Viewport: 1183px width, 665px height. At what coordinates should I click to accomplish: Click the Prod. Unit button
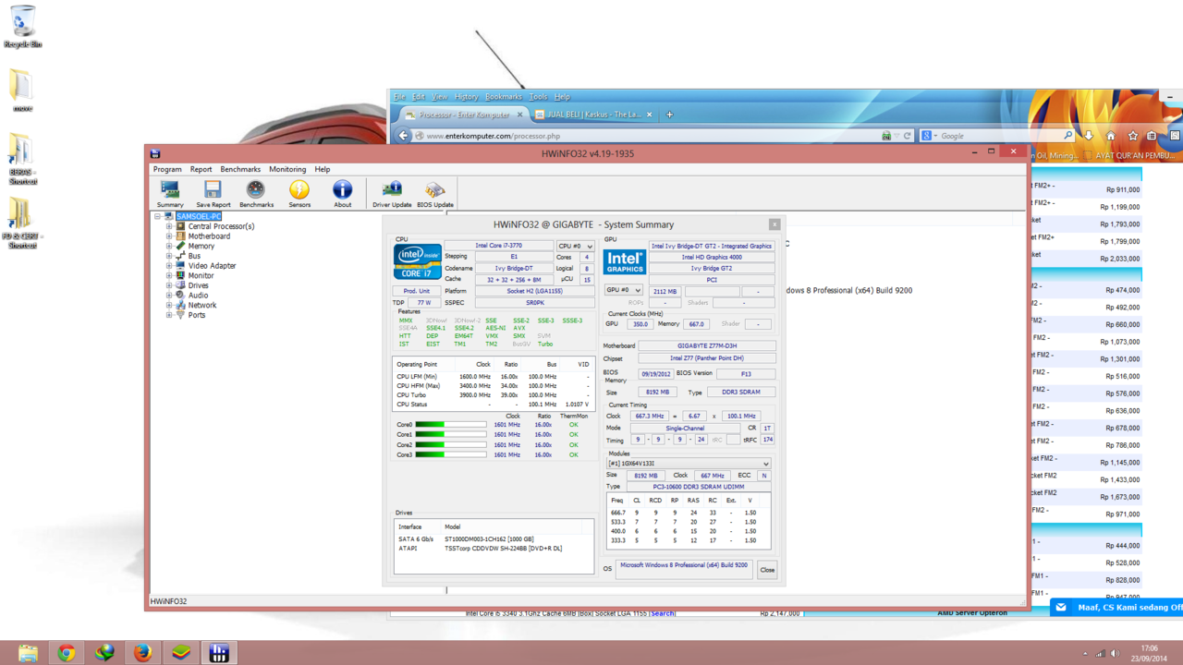coord(417,291)
